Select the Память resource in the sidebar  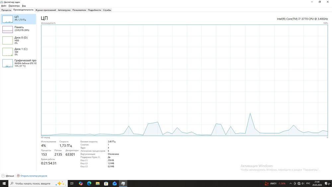pos(18,30)
